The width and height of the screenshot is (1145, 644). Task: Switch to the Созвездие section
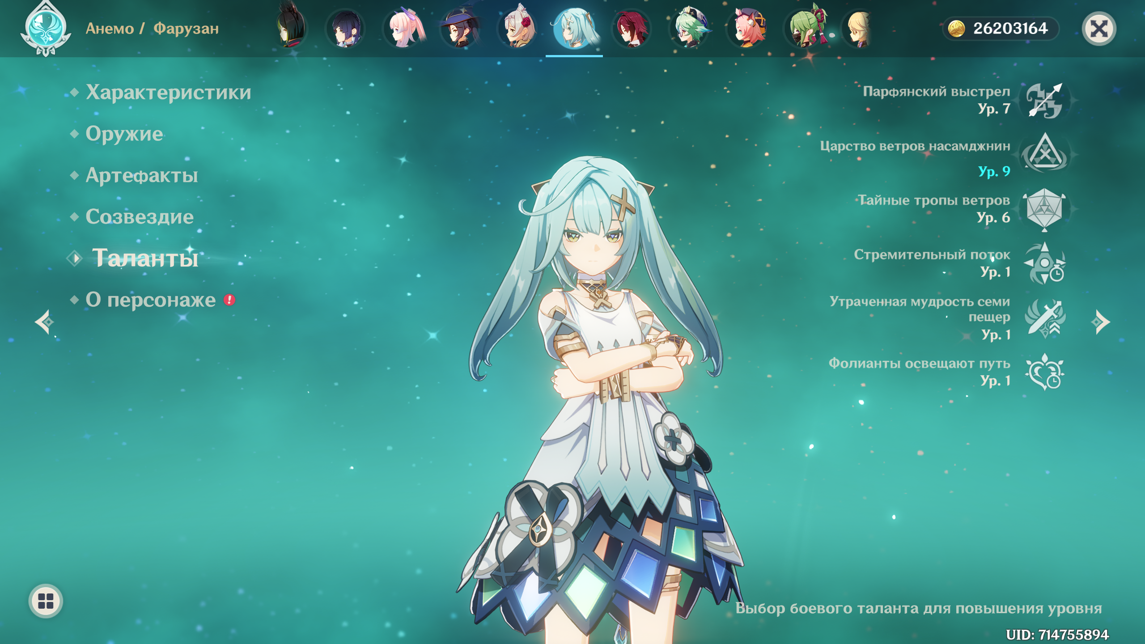tap(140, 217)
